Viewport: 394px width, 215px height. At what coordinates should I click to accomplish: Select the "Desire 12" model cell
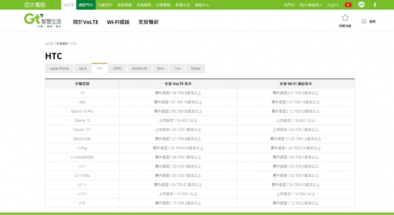[82, 120]
